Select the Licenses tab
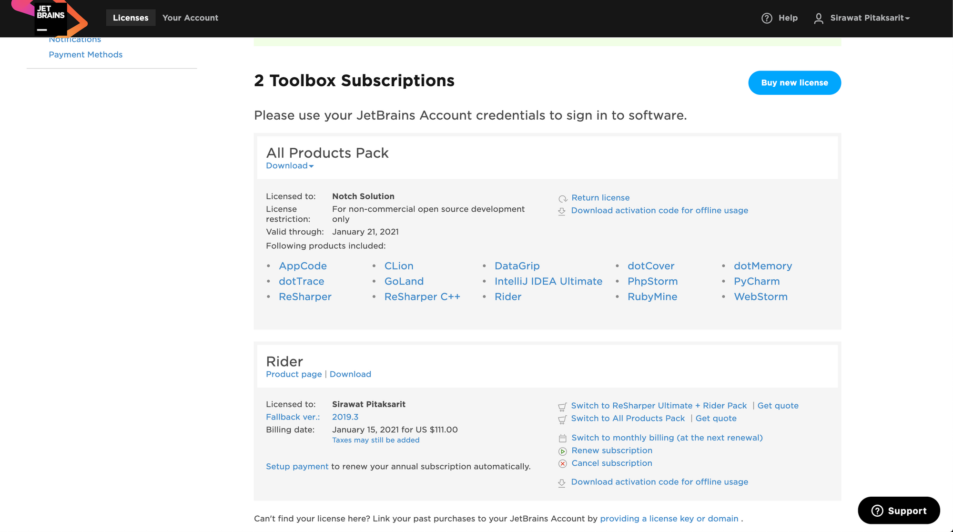 pos(130,17)
